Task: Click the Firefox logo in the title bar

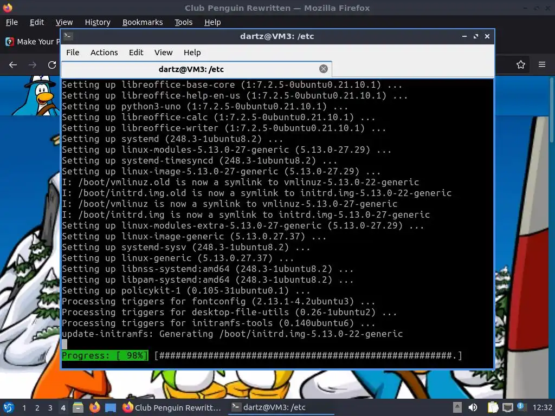Action: [8, 8]
